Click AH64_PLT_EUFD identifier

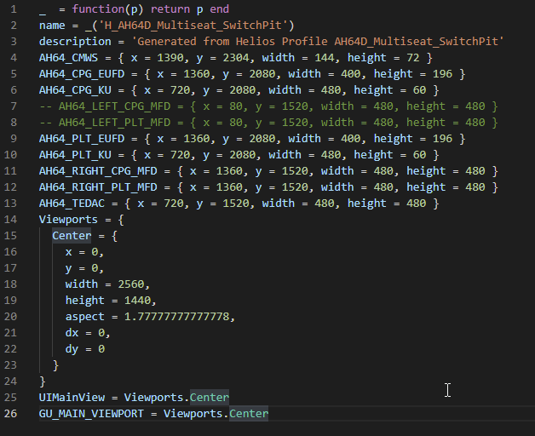pos(82,139)
